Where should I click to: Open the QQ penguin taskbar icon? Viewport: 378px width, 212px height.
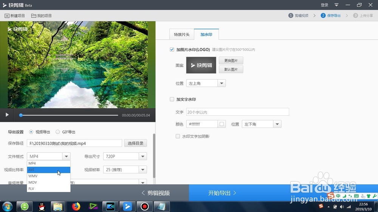(42, 206)
